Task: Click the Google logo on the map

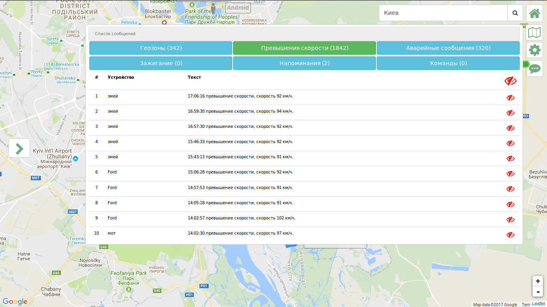Action: click(x=15, y=301)
